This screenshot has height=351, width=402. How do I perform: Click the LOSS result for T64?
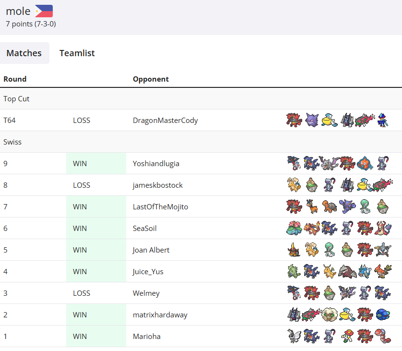[x=82, y=121]
